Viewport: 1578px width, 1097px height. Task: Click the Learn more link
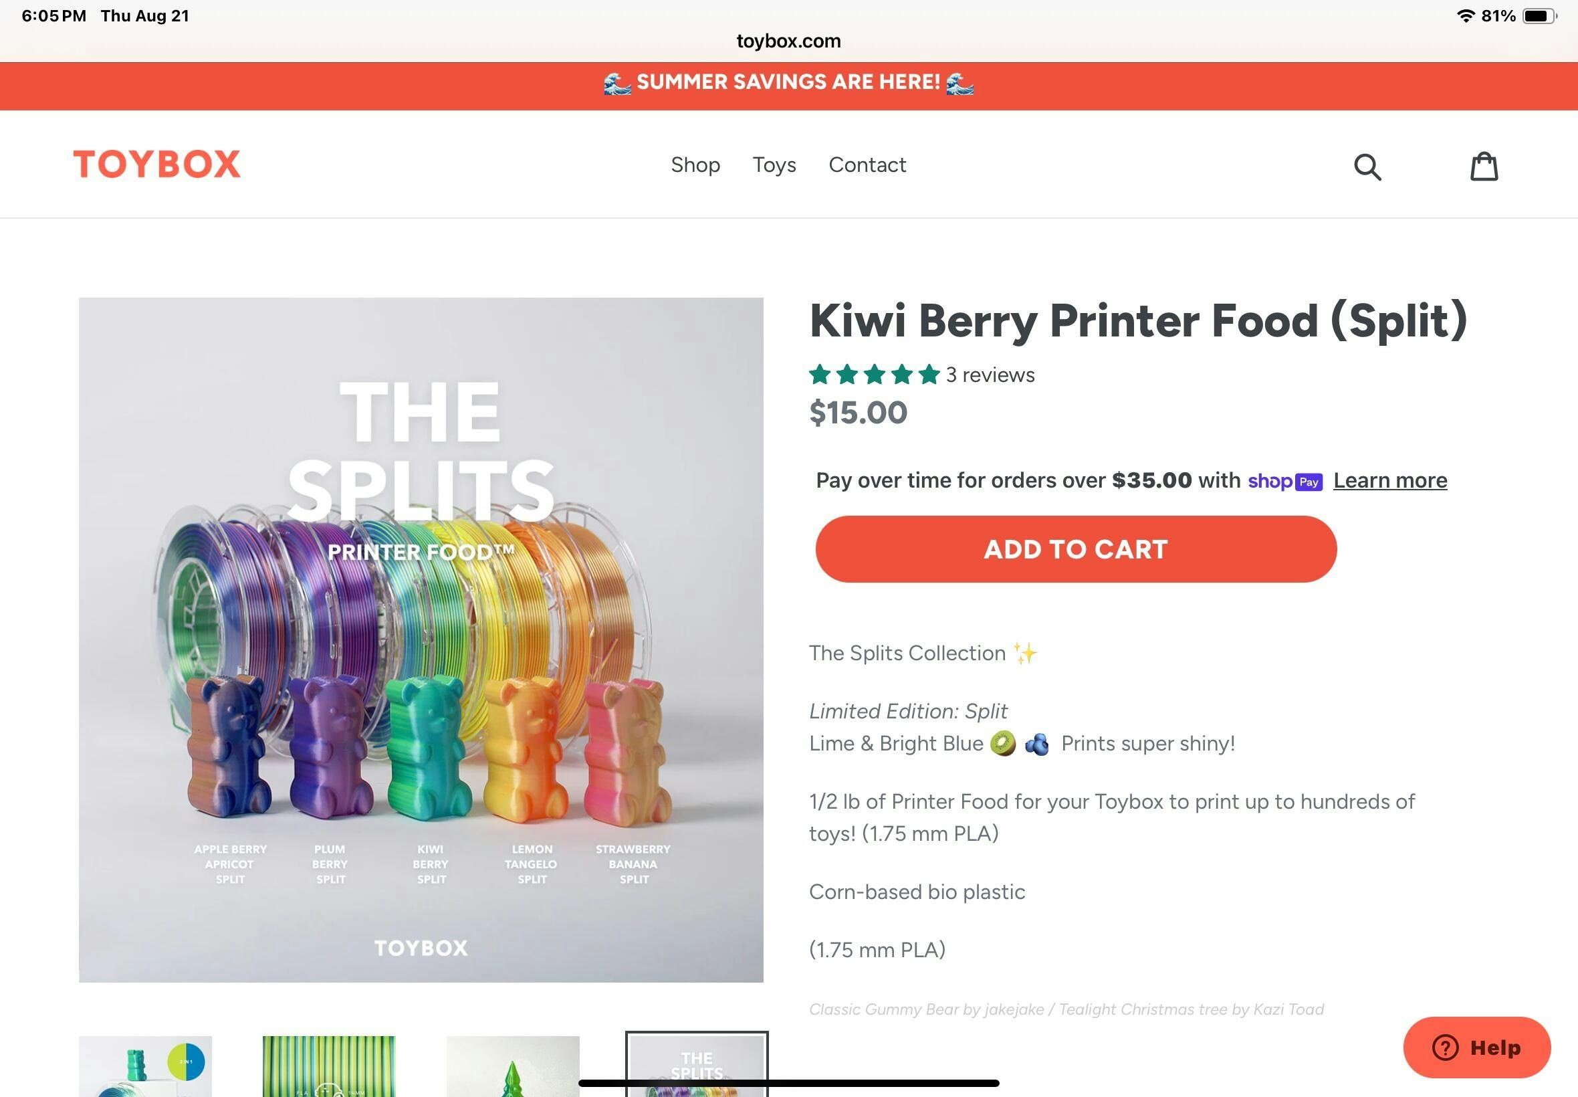point(1389,480)
